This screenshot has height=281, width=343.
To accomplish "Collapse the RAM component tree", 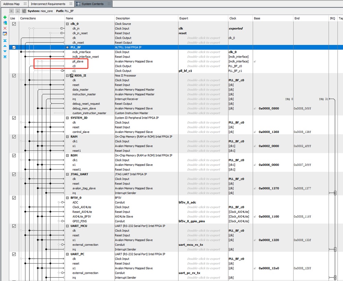I will [x=67, y=137].
